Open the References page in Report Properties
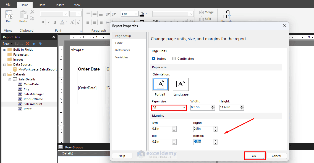This screenshot has width=314, height=163. point(122,50)
